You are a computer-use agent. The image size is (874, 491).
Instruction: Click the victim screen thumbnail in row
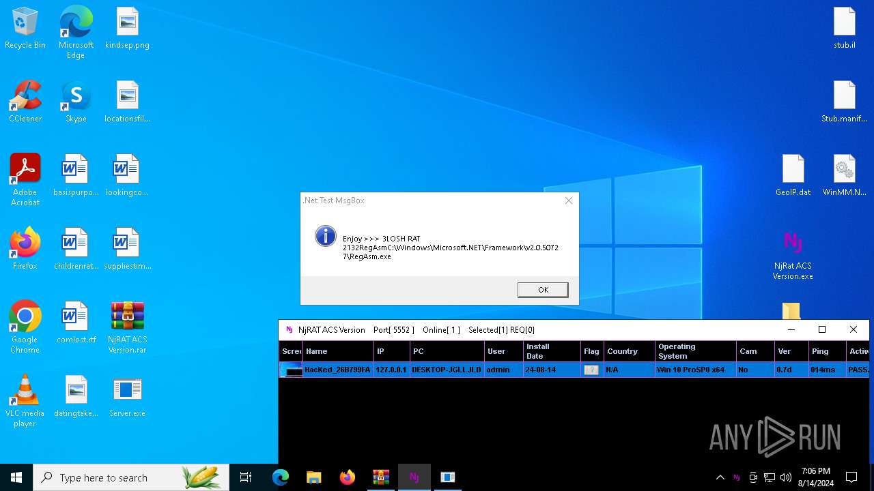[292, 370]
